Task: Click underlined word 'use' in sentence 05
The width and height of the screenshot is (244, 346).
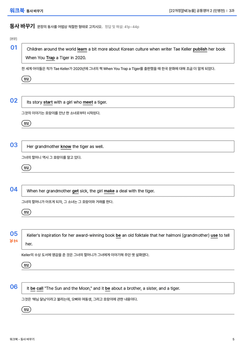Action: 214,236
